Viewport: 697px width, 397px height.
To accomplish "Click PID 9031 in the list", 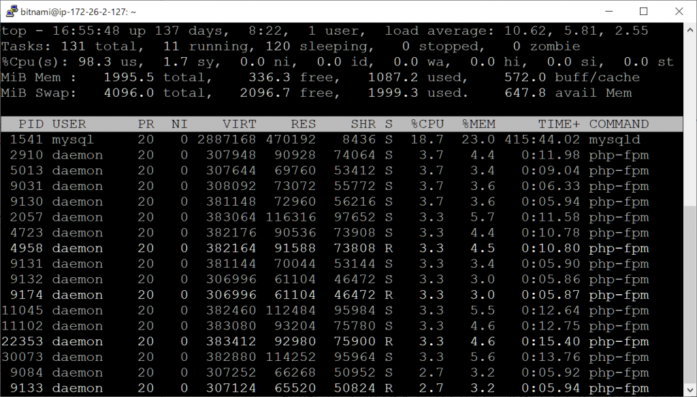I will 27,187.
